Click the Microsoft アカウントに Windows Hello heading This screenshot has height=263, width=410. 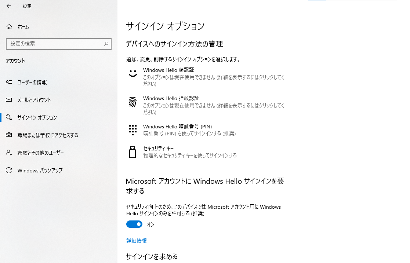(x=205, y=186)
